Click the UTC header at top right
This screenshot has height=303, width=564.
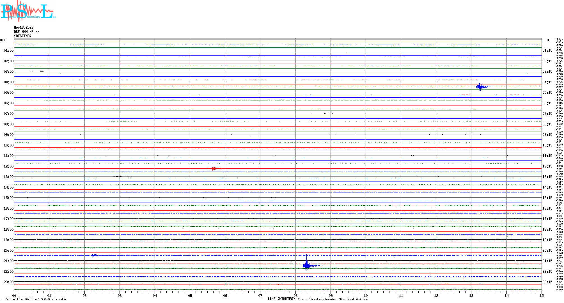click(548, 40)
